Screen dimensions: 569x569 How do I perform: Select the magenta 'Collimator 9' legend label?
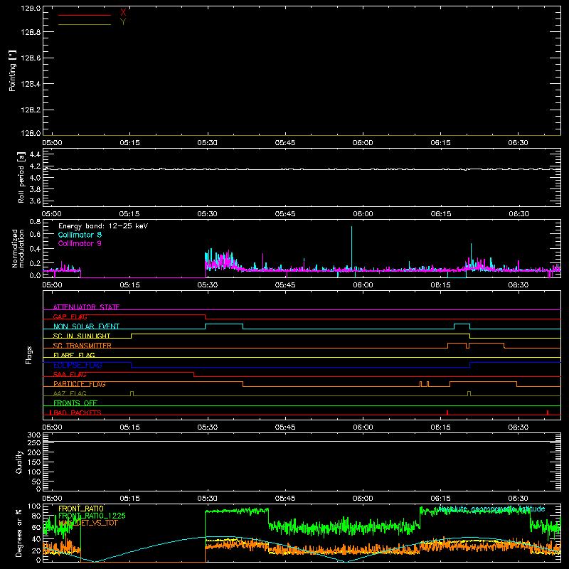pyautogui.click(x=80, y=243)
